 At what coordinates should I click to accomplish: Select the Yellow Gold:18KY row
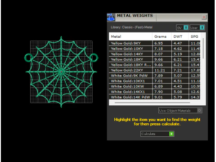coord(155,59)
